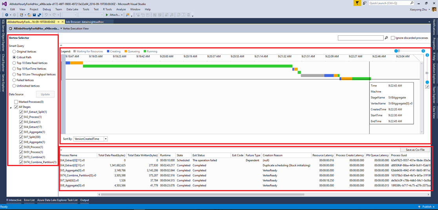
Task: Open the Solution Explorer side tab
Action: pyautogui.click(x=434, y=73)
